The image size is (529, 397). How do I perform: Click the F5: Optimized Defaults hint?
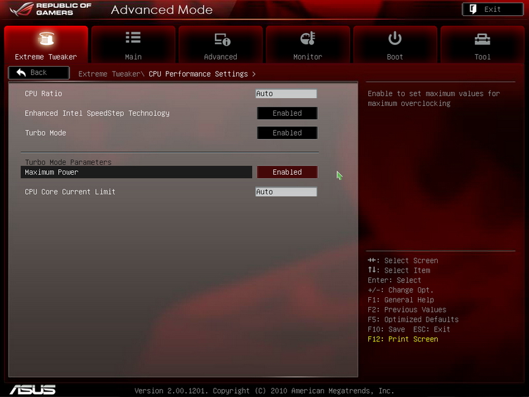[413, 320]
